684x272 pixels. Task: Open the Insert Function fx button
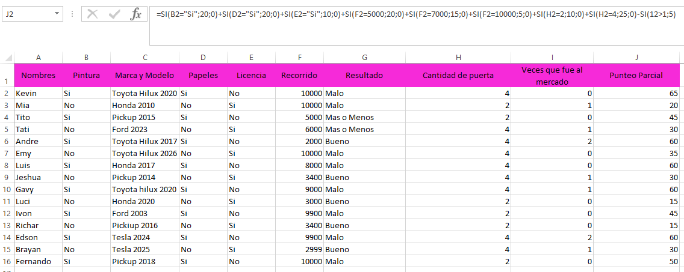(x=136, y=14)
